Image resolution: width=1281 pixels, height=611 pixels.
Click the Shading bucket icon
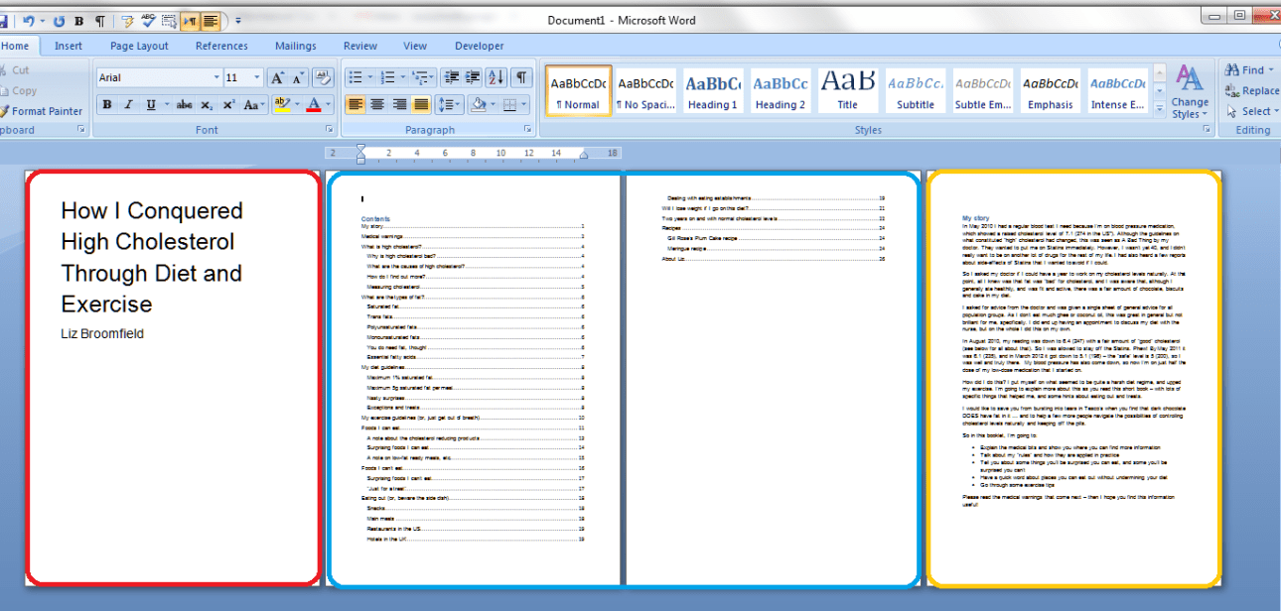pyautogui.click(x=478, y=103)
